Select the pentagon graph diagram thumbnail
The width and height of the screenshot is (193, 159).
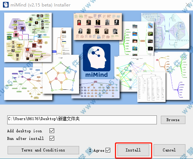tap(61, 74)
